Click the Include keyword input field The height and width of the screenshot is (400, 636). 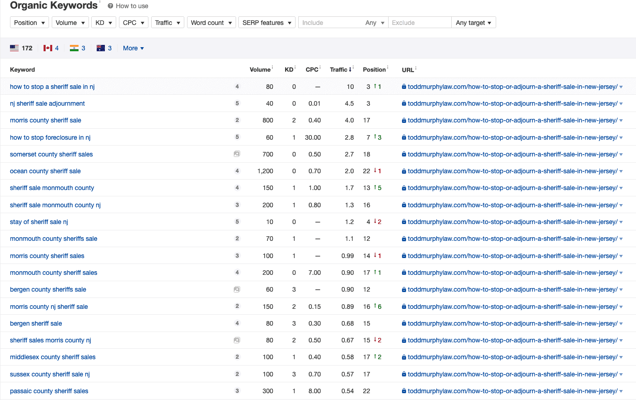[x=330, y=23]
